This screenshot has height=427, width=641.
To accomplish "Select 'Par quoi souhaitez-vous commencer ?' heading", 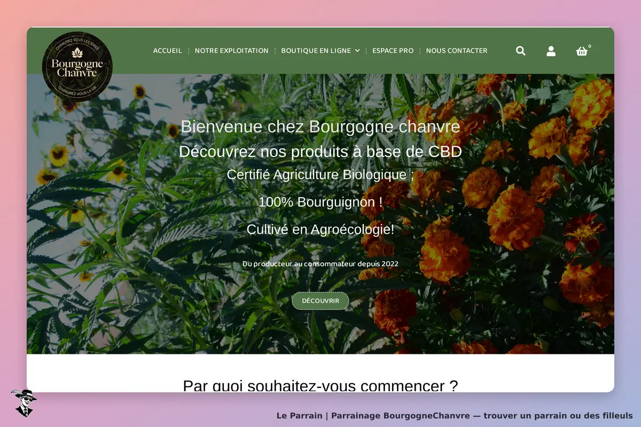I will [x=320, y=386].
